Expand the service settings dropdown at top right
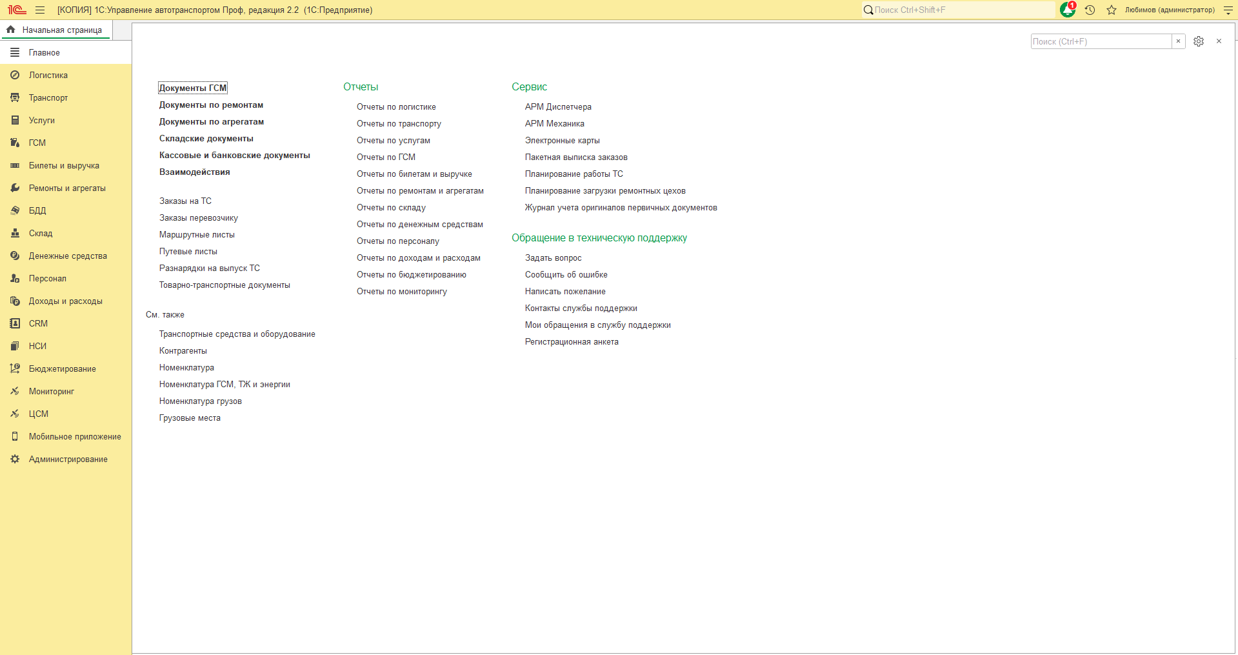The image size is (1238, 655). [1228, 10]
